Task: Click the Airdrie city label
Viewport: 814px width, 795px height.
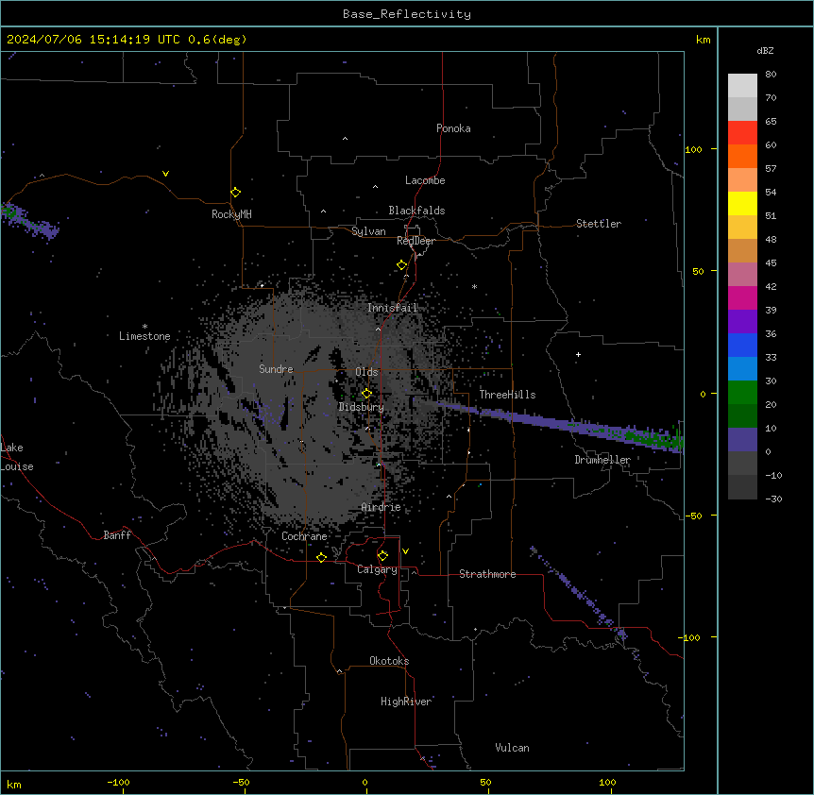Action: tap(382, 507)
